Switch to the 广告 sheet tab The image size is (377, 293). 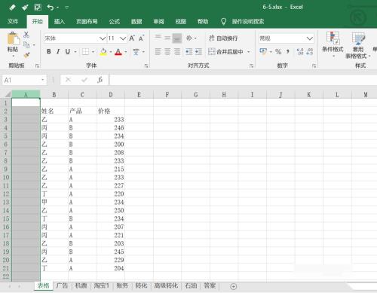click(x=62, y=285)
